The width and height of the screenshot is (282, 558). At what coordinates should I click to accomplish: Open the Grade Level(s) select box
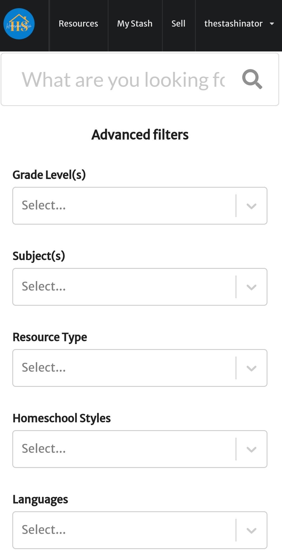point(140,206)
